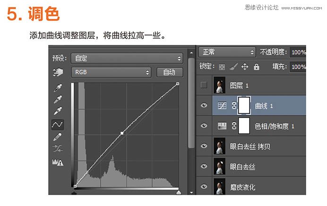Image resolution: width=327 pixels, height=206 pixels.
Task: Select the pencil draw curve tool
Action: (x=58, y=137)
